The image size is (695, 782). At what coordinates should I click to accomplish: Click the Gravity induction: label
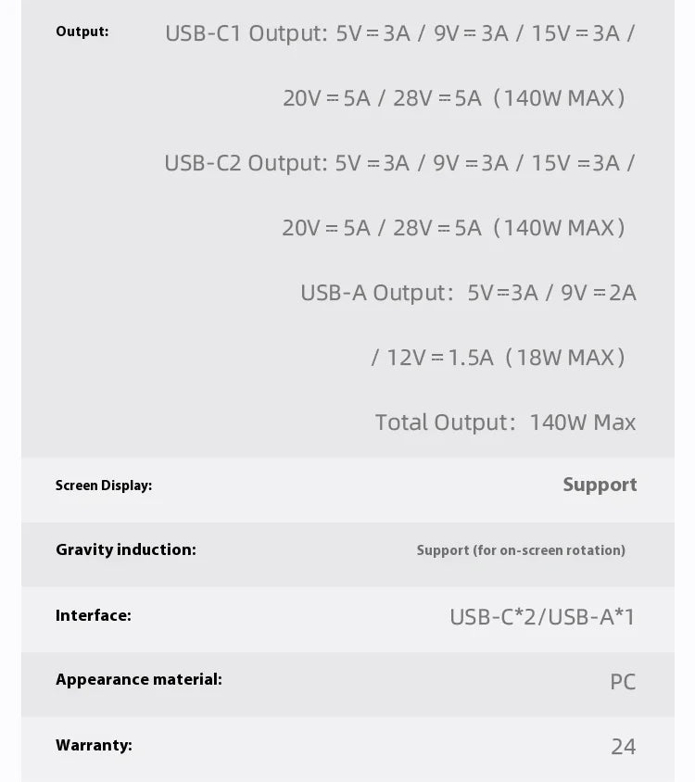tap(126, 549)
